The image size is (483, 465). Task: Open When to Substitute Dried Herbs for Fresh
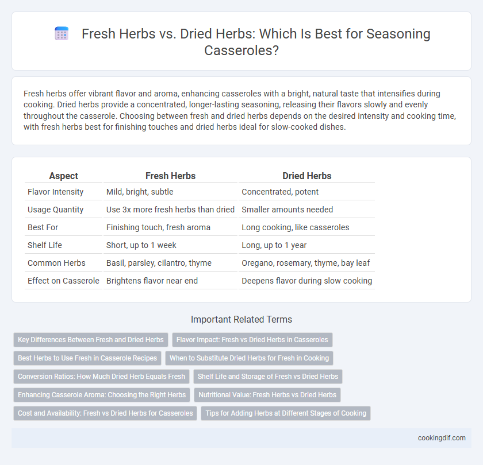pos(249,358)
